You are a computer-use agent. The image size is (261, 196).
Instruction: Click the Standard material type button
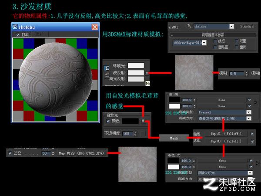[x=247, y=26]
